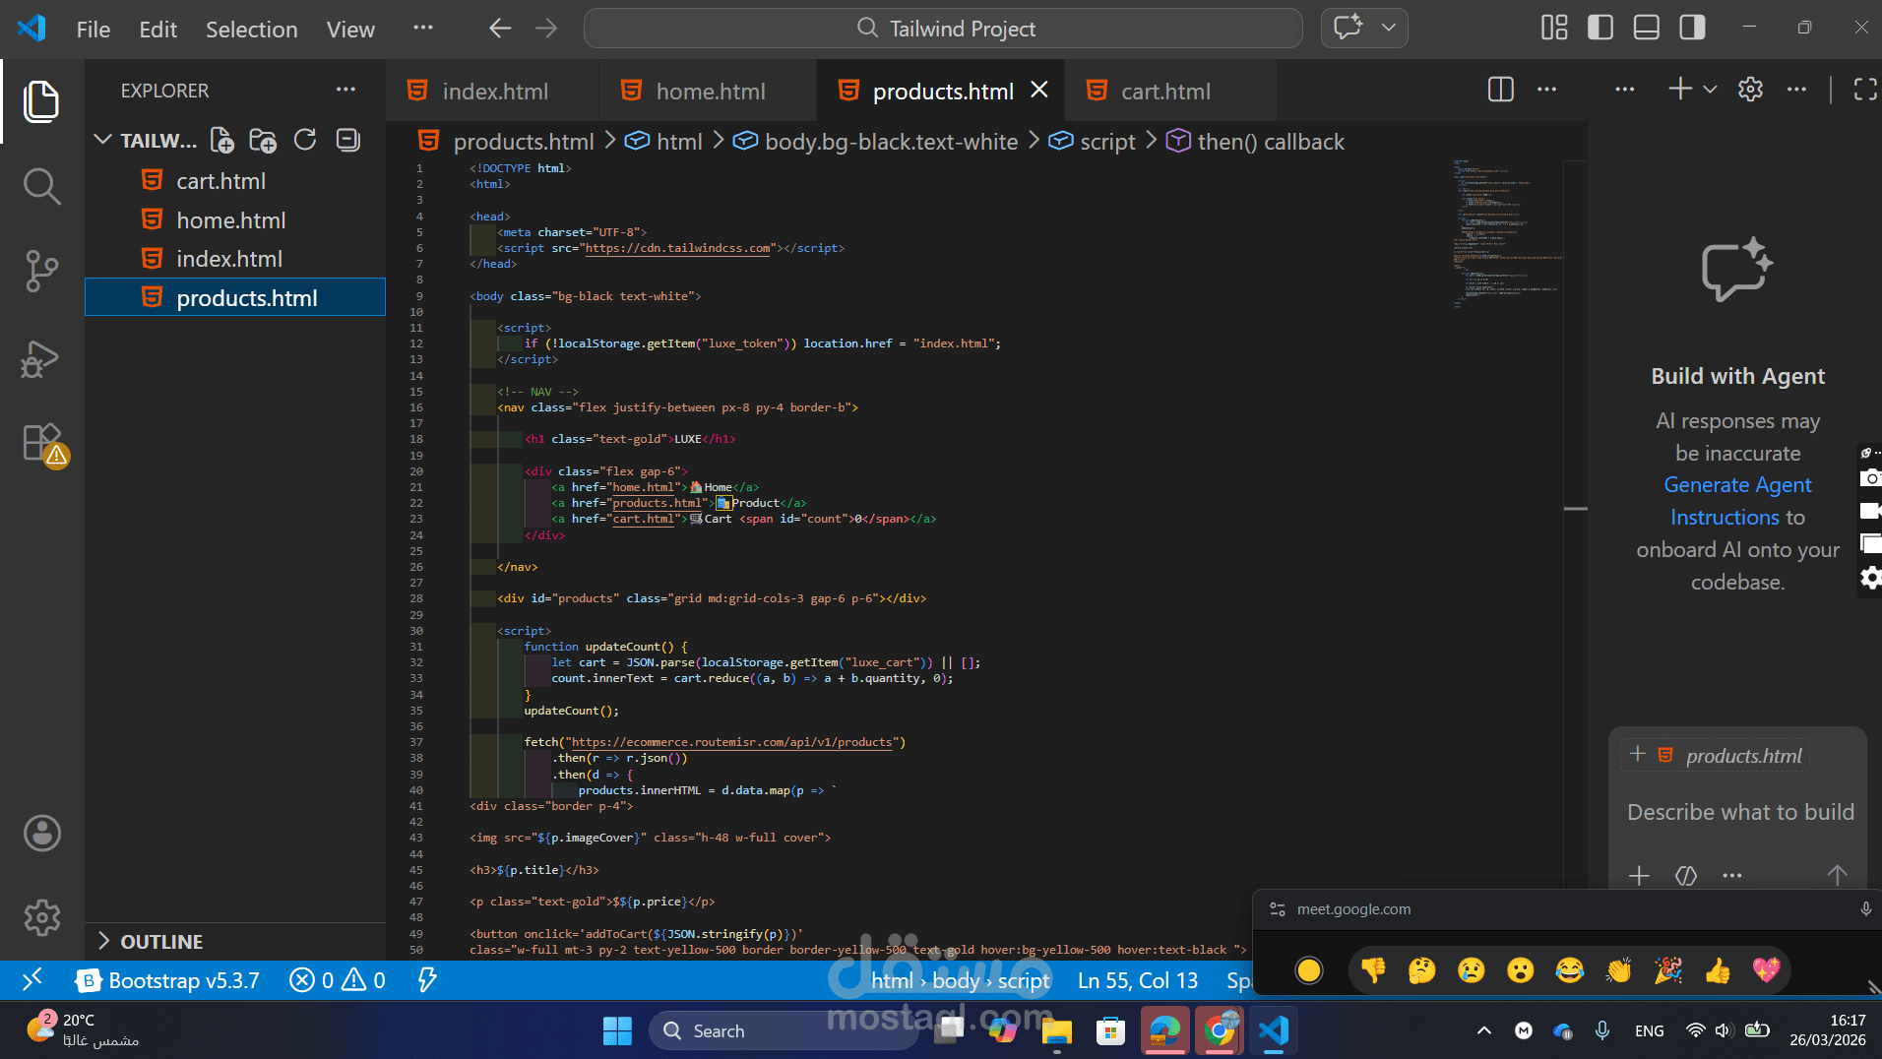
Task: Send the heart reaction in Meet popup
Action: click(x=1767, y=970)
